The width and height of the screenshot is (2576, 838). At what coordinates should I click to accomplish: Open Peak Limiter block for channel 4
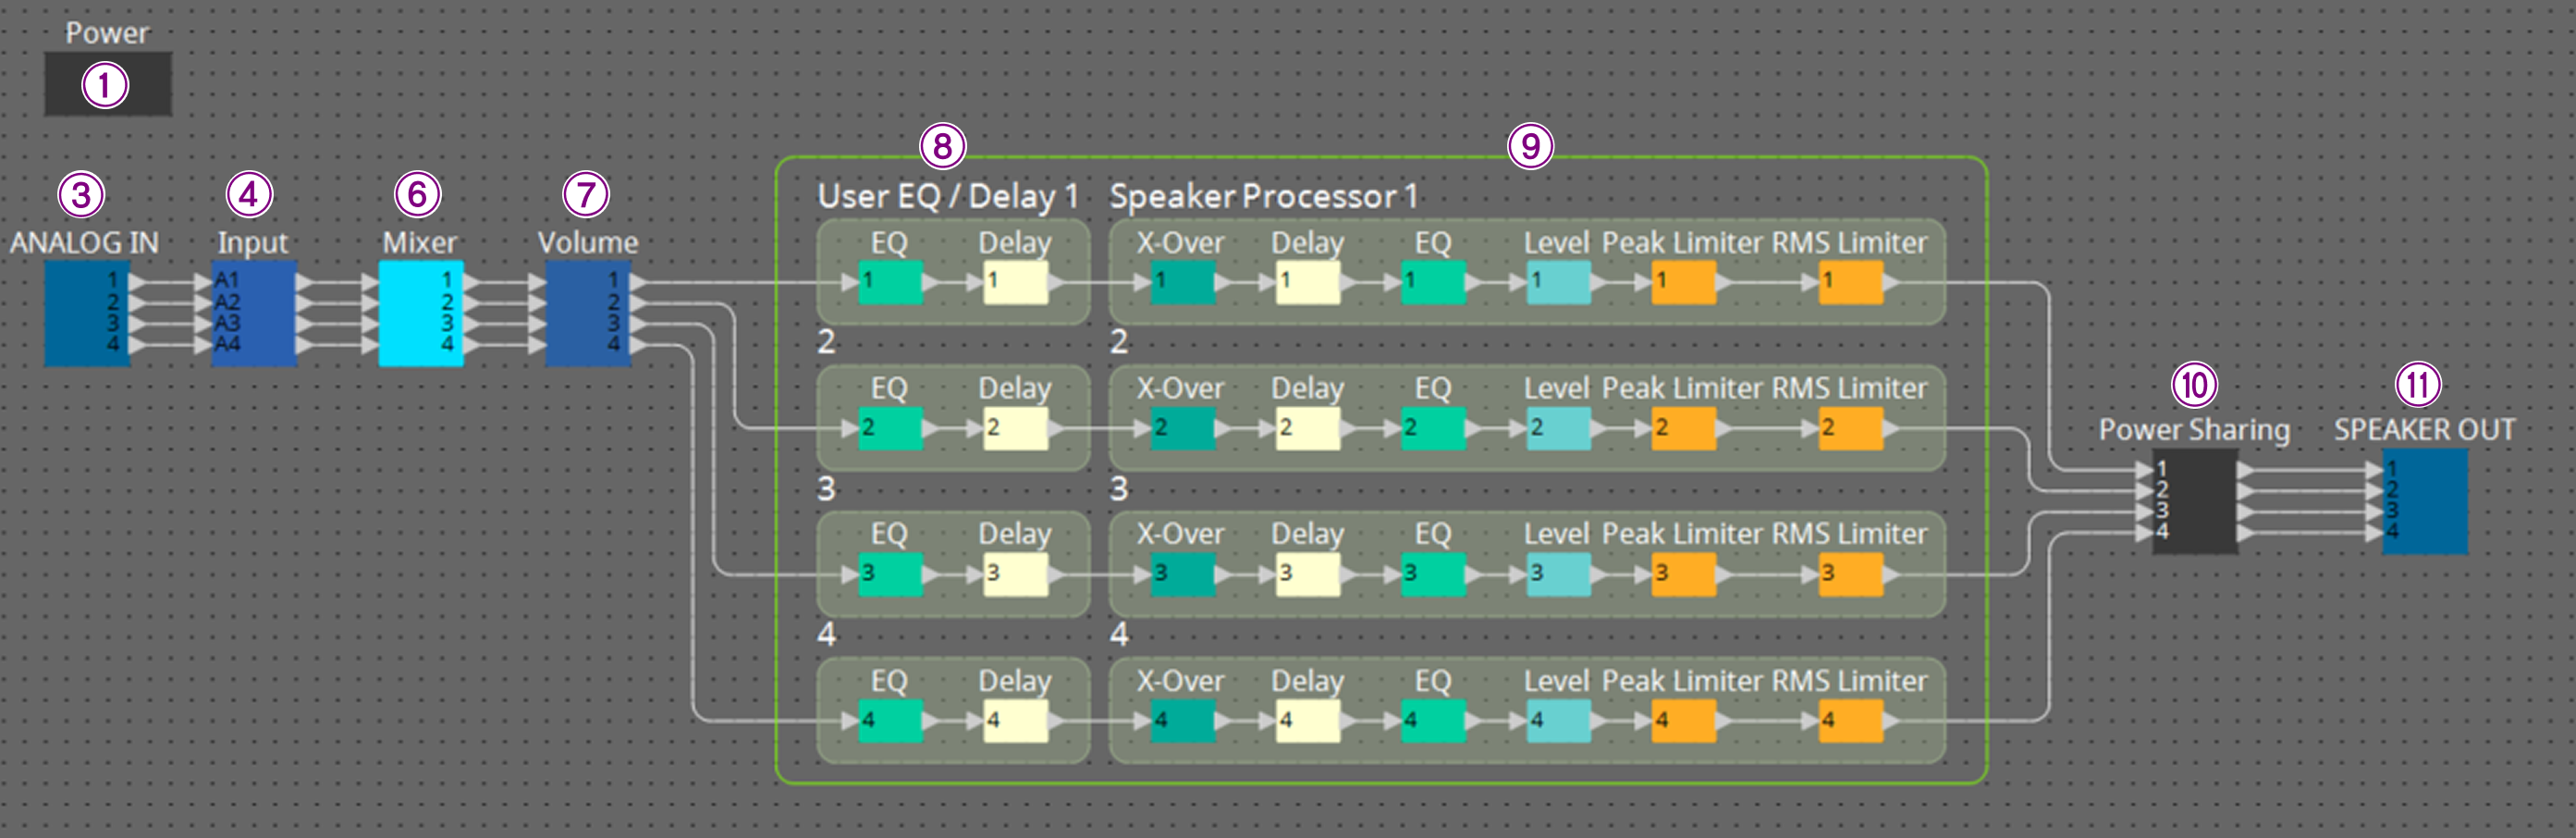coord(1684,720)
